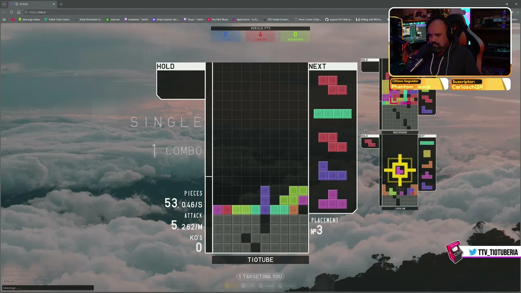
Task: Click the red score 4 in scoreboard
Action: coord(260,36)
